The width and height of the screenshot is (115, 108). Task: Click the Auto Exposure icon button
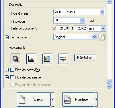(x=15, y=59)
